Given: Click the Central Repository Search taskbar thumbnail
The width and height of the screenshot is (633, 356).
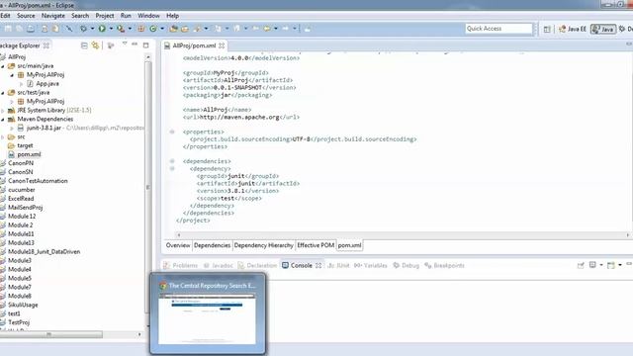Looking at the screenshot, I should [208, 313].
